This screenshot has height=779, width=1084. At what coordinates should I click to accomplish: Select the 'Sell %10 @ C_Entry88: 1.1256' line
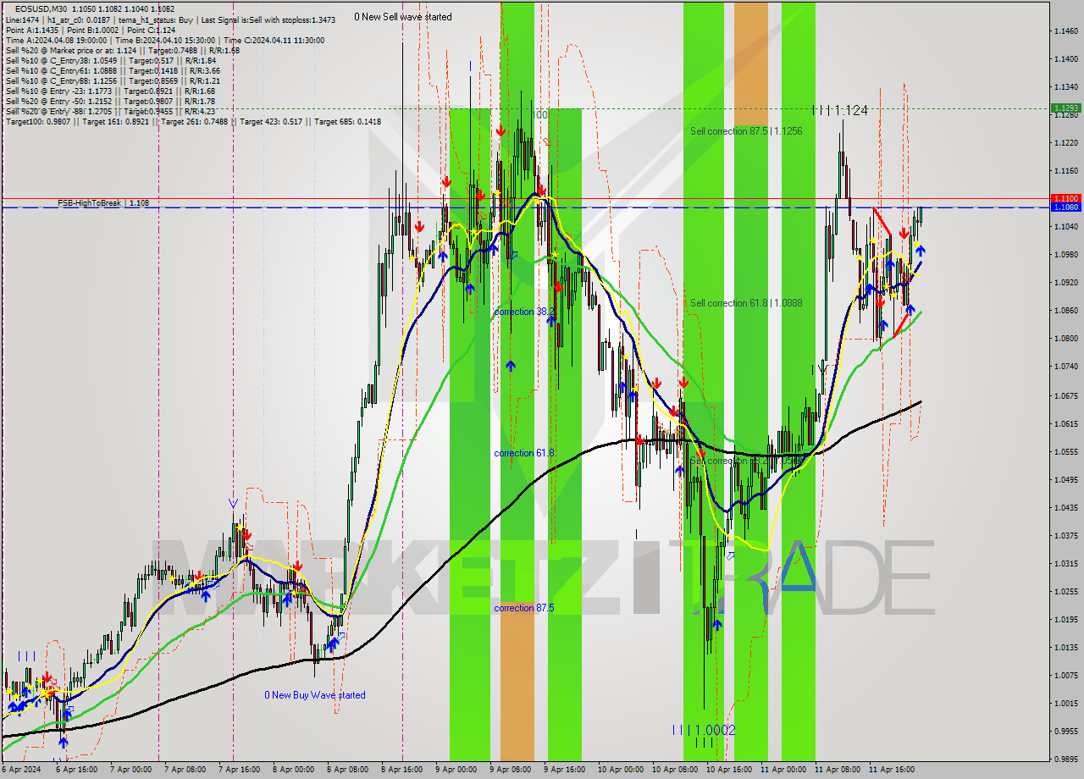[113, 80]
